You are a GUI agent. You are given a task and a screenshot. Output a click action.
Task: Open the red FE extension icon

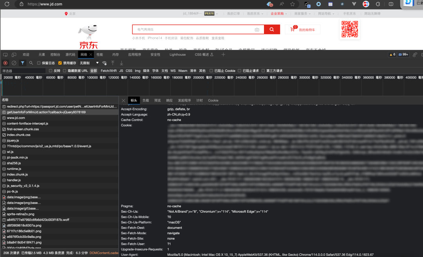tap(366, 4)
